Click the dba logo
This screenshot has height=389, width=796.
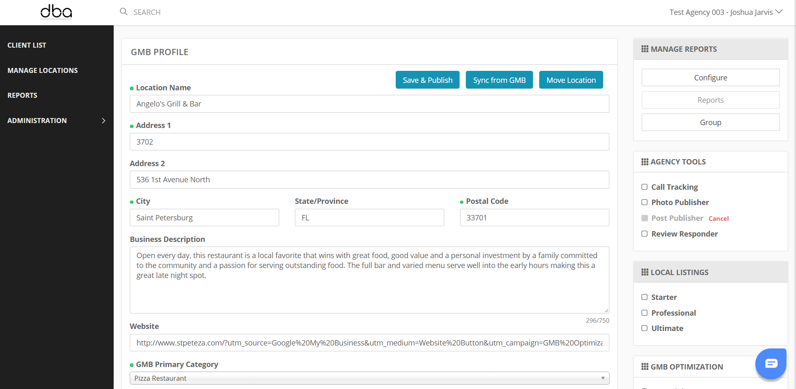pyautogui.click(x=56, y=12)
